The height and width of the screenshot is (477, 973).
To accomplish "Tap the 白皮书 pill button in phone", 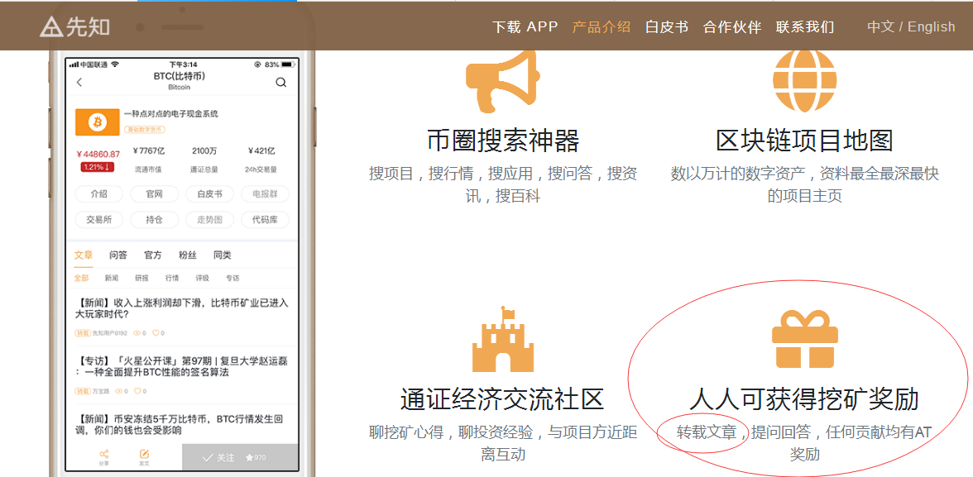I will pyautogui.click(x=210, y=194).
